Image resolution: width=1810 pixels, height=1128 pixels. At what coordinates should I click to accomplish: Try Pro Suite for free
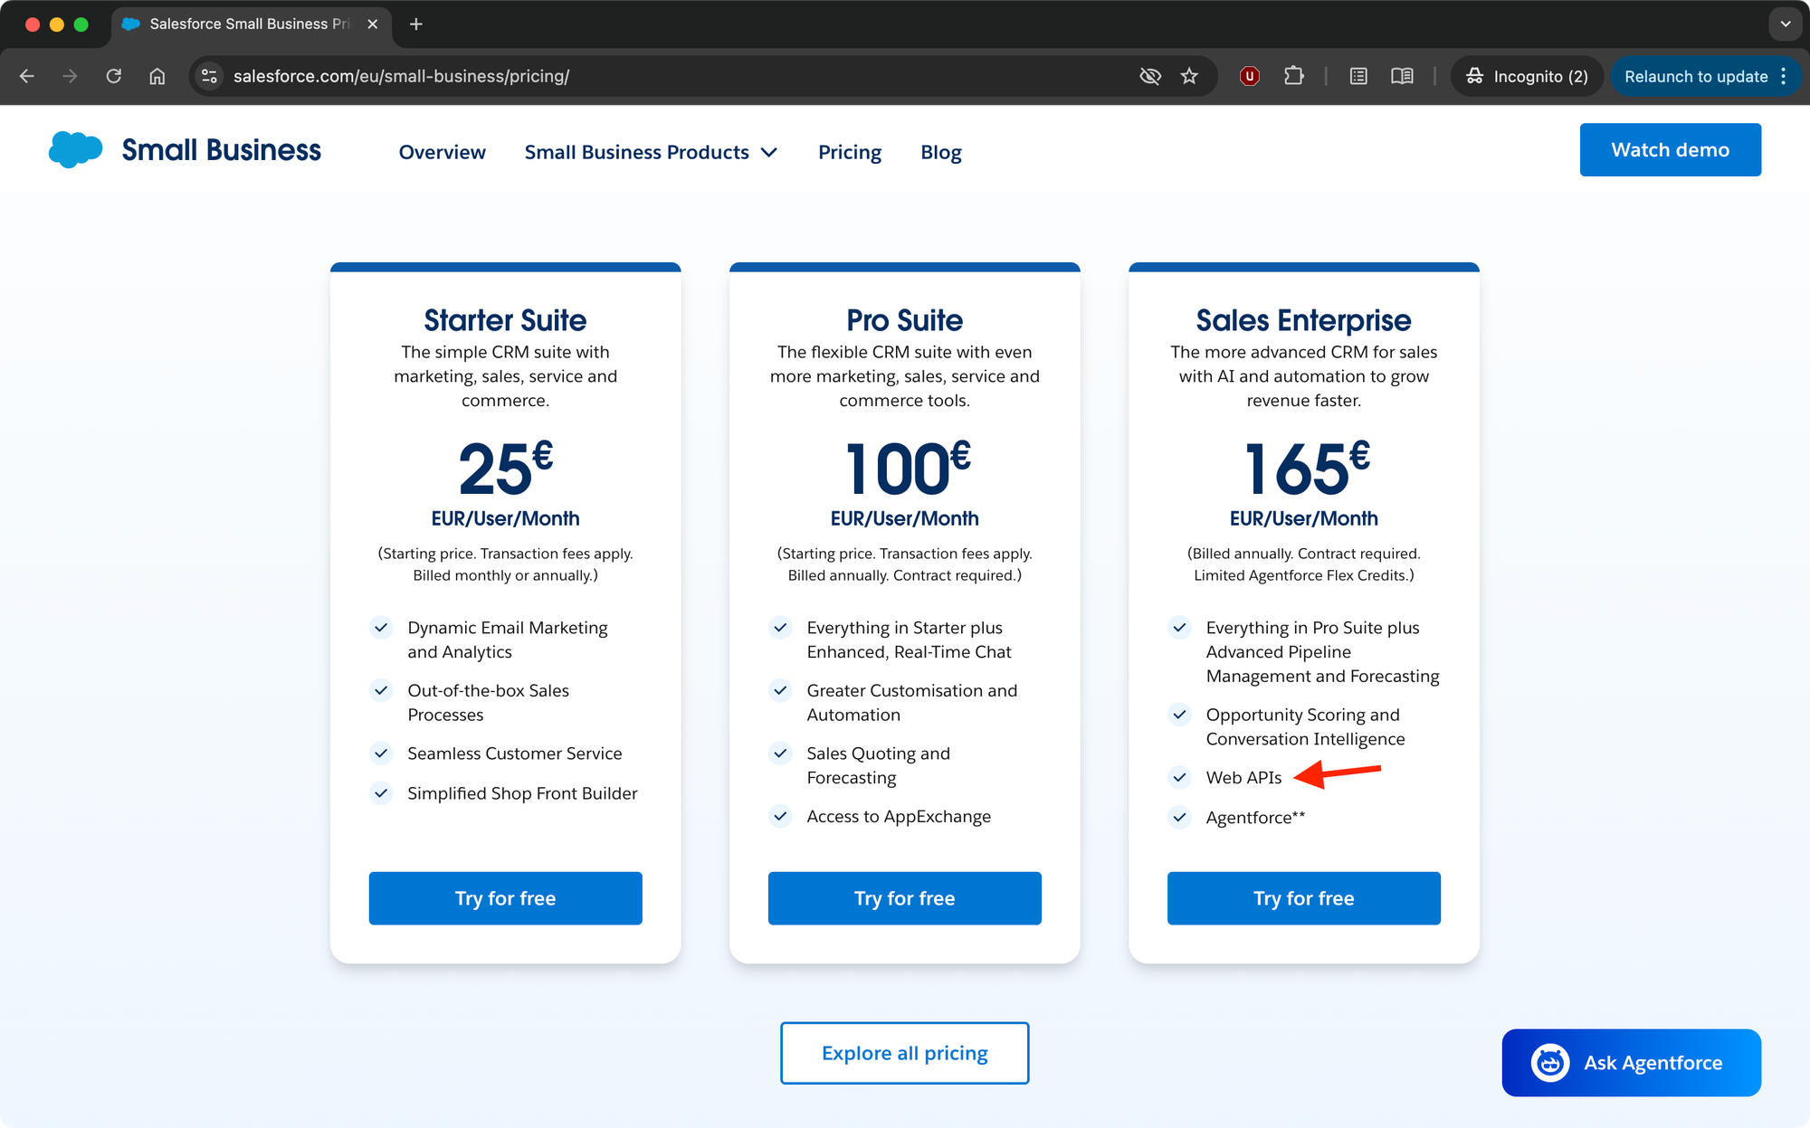905,898
